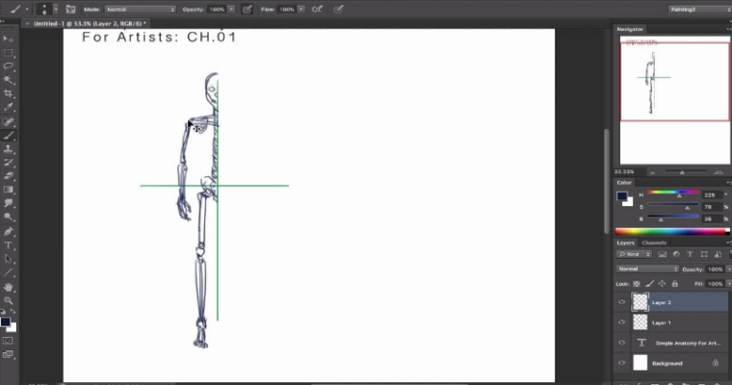
Task: Change screen mode icon at toolbox bottom
Action: click(8, 354)
